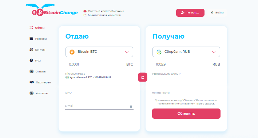
Task: Click the Обменять button
Action: (x=186, y=114)
